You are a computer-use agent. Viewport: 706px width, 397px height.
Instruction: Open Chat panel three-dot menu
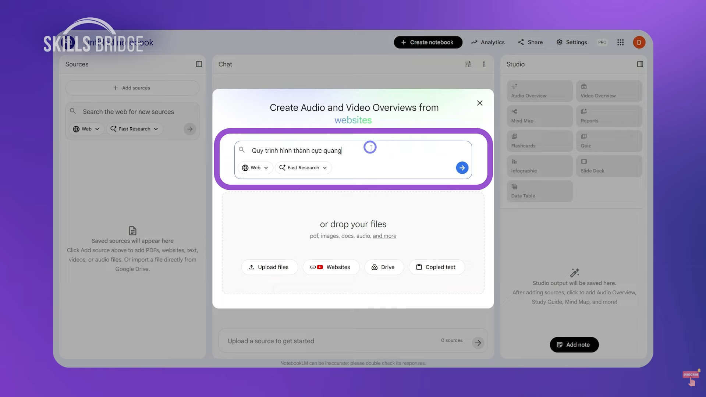pyautogui.click(x=484, y=64)
